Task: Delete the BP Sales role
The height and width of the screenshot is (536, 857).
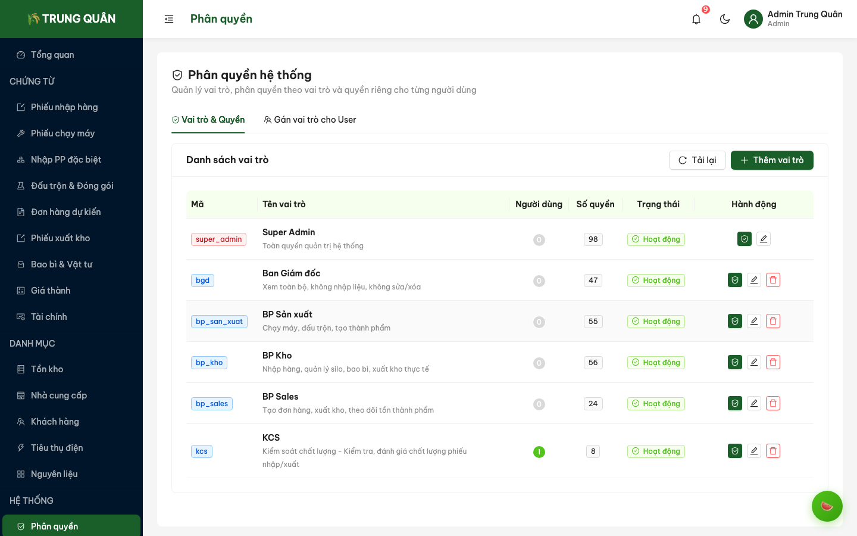Action: (x=773, y=403)
